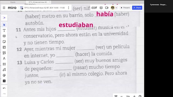This screenshot has width=173, height=97.
Task: Open the timer and activities tools
Action: (x=94, y=8)
